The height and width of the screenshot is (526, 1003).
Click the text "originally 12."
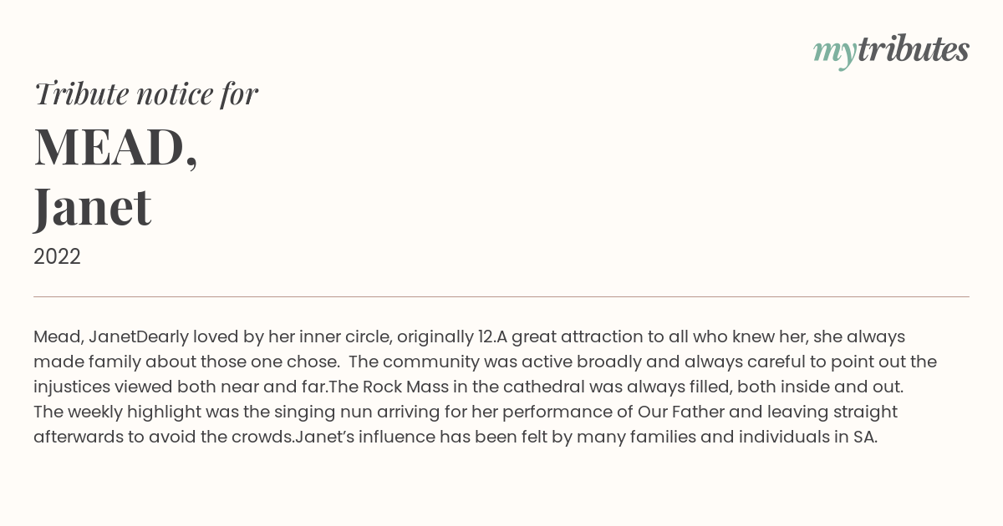point(446,336)
